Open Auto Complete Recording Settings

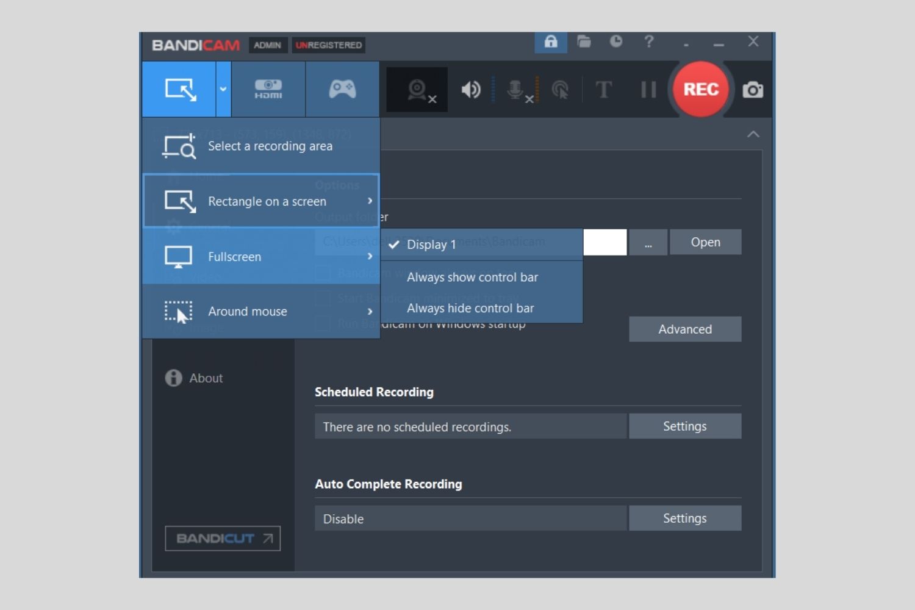point(685,518)
